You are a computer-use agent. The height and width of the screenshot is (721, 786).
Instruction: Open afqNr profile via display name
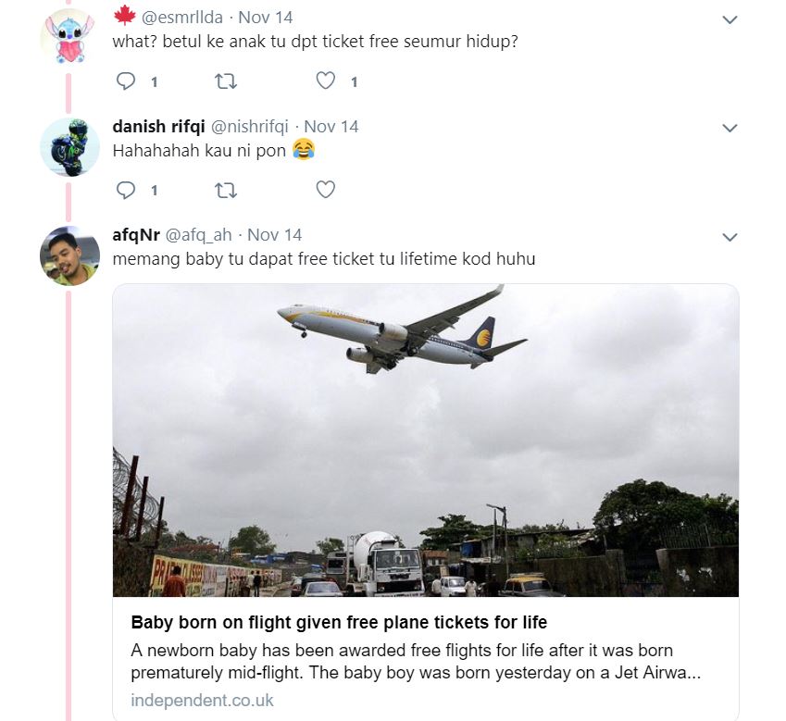tap(136, 234)
